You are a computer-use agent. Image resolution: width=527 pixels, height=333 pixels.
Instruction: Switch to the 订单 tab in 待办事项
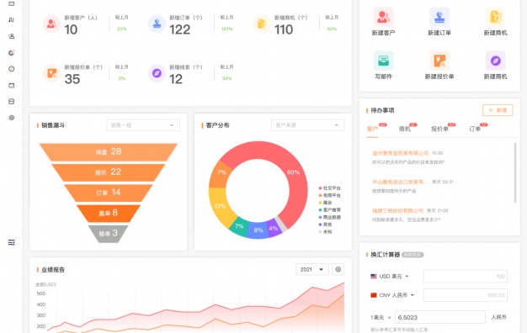pos(475,129)
